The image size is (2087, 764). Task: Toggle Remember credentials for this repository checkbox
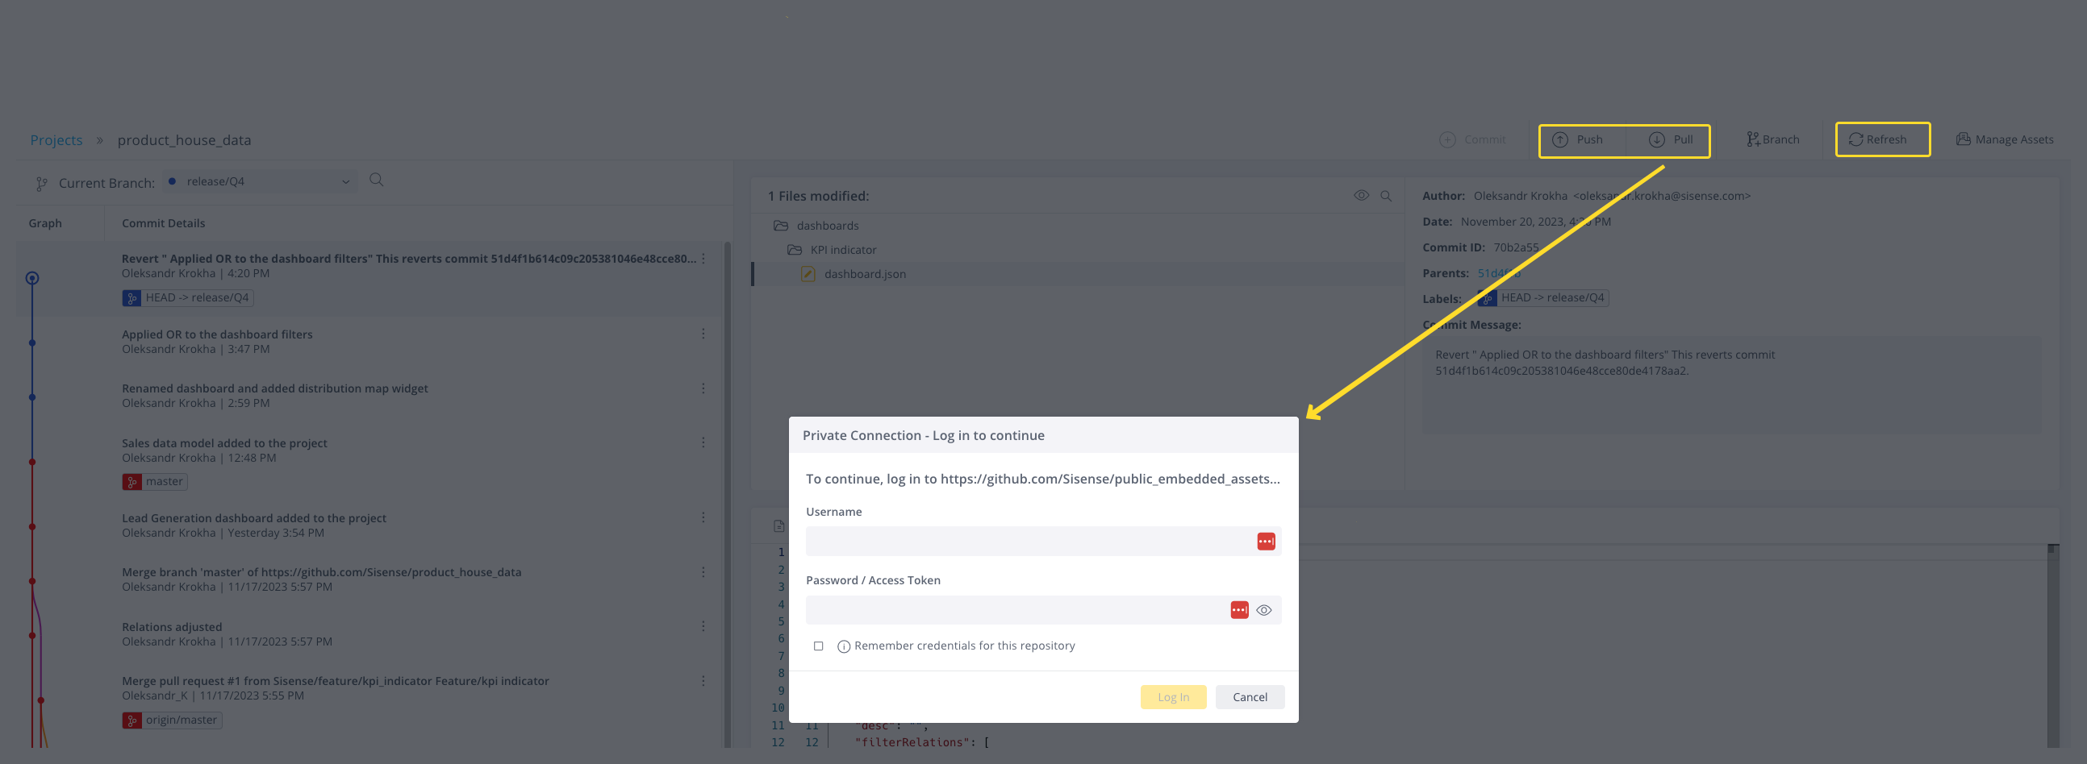(818, 646)
